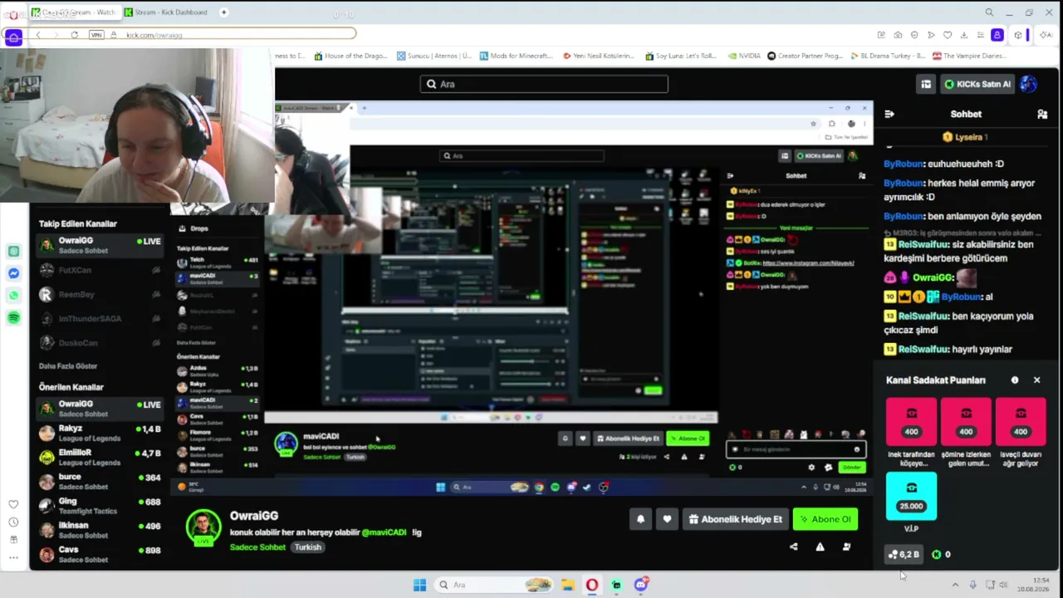Collapse the Sohbet chat panel
The width and height of the screenshot is (1063, 598).
click(x=889, y=114)
